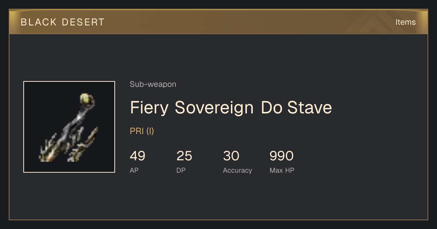Click the yellow orb atop the stave image
The height and width of the screenshot is (229, 437).
point(86,99)
